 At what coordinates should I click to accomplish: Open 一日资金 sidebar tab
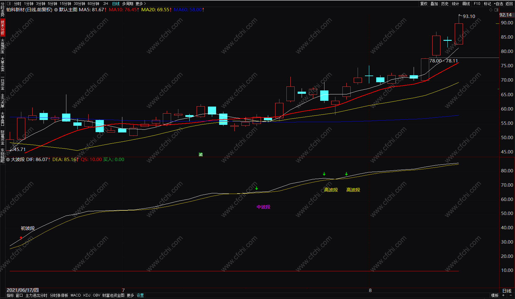point(2,83)
